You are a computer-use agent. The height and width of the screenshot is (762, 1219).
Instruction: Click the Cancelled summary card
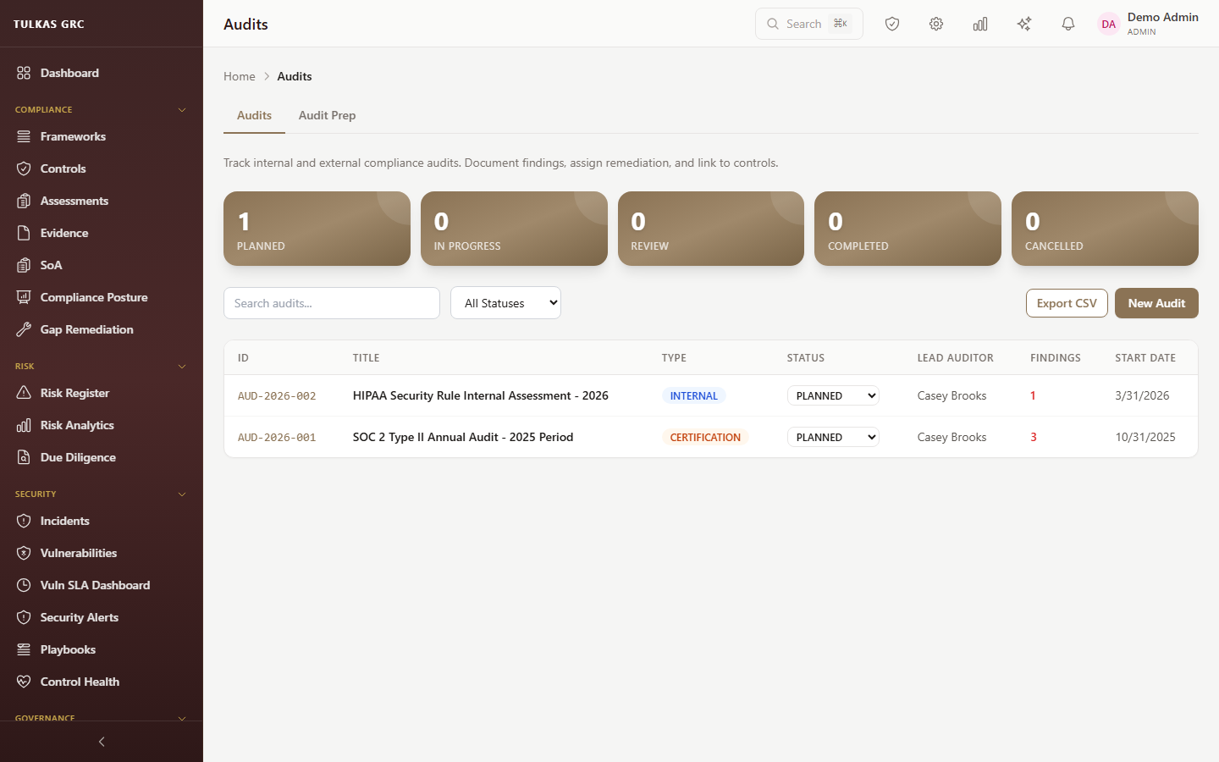pos(1105,229)
